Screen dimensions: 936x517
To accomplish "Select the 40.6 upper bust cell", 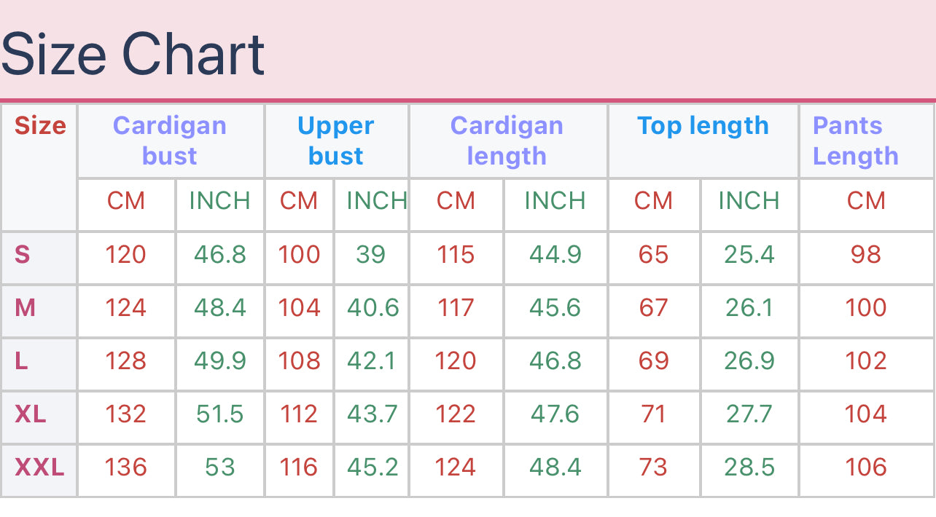I will tap(373, 308).
